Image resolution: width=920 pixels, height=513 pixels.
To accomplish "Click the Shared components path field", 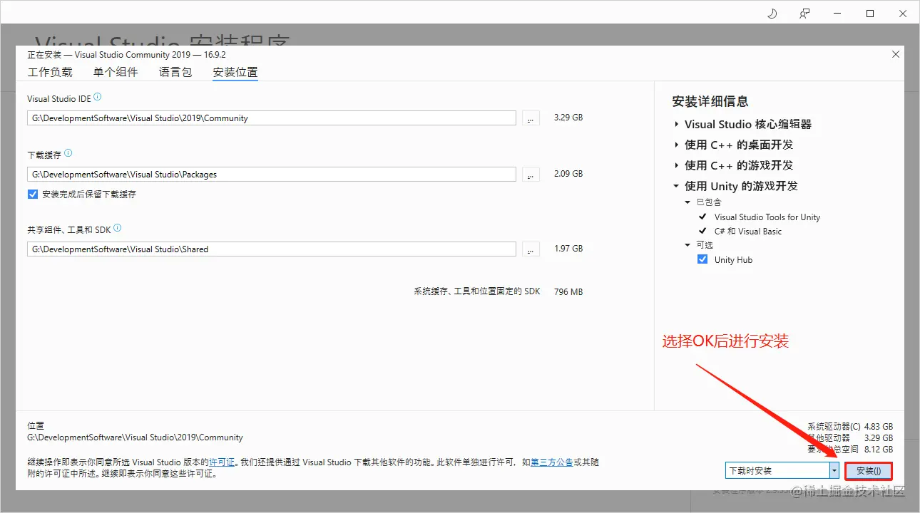I will (x=272, y=249).
